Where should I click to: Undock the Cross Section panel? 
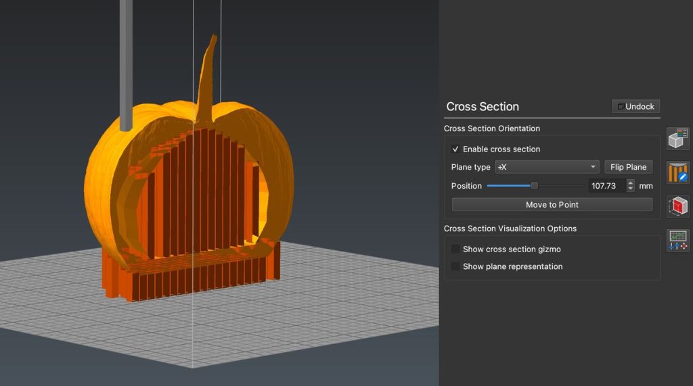pos(635,107)
